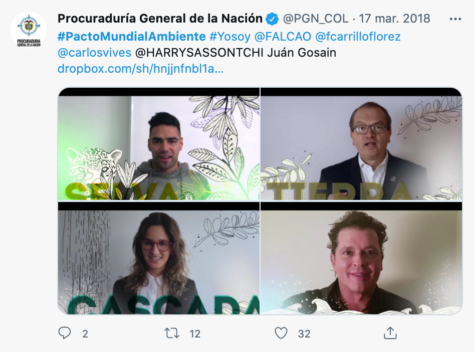Screen dimensions: 475x352
Task: Click the Procuraduría profile avatar
Action: [29, 30]
